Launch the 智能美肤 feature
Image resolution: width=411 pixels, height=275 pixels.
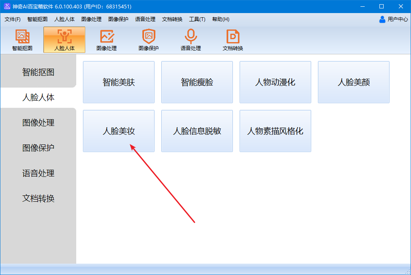coord(119,82)
